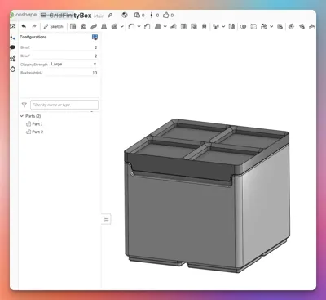Open the ClippingStrength Large dropdown

(x=74, y=64)
